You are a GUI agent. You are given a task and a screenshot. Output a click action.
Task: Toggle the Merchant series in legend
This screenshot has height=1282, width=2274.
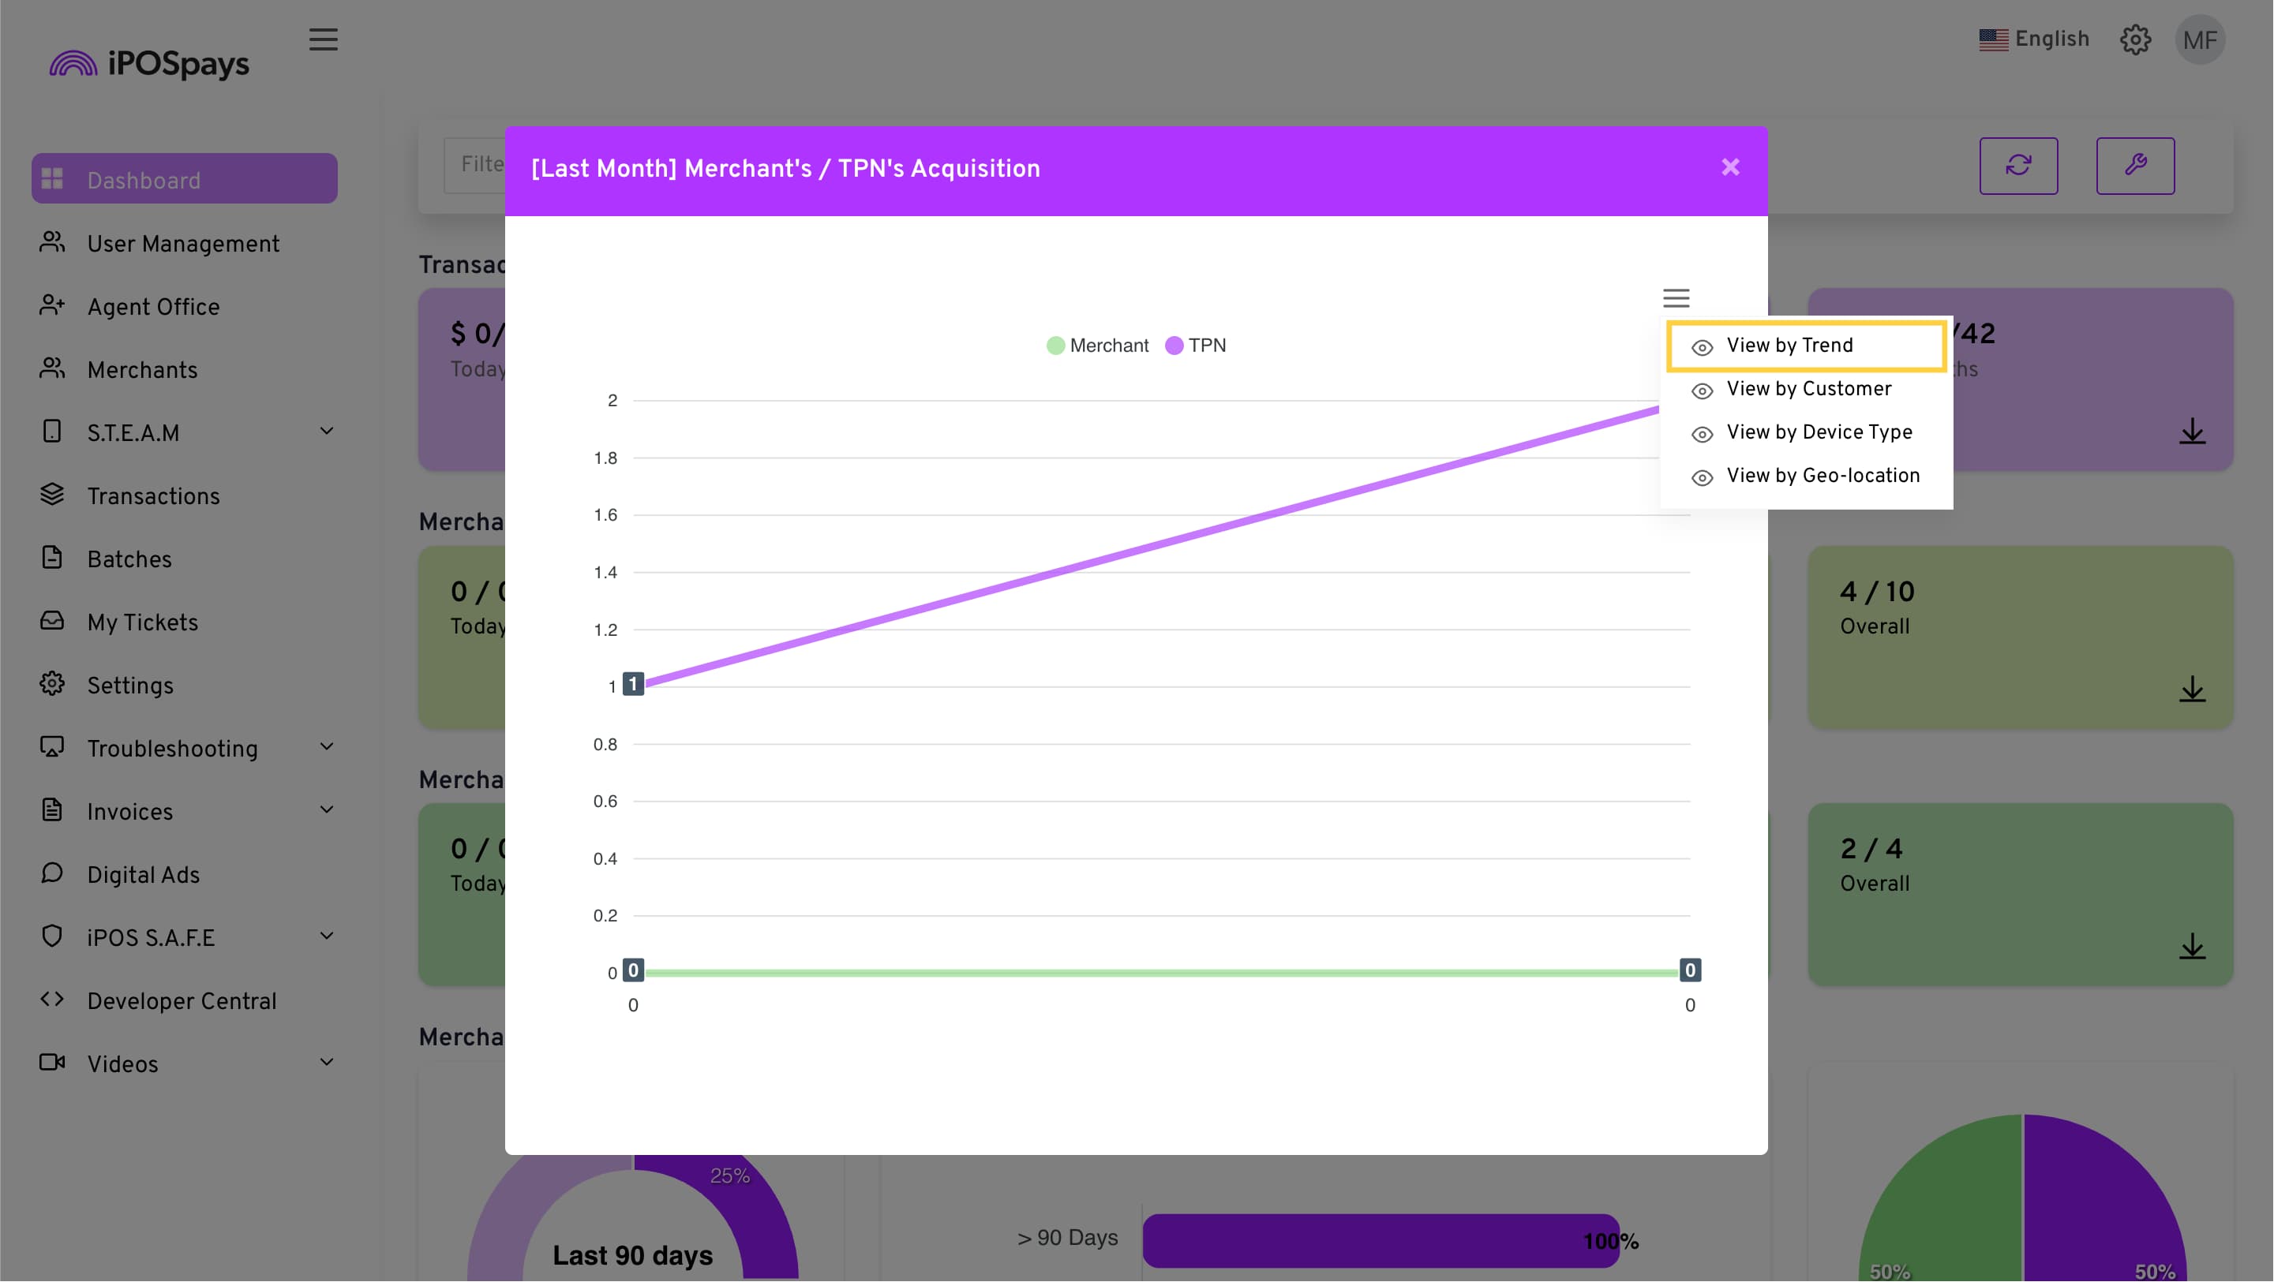(1097, 346)
